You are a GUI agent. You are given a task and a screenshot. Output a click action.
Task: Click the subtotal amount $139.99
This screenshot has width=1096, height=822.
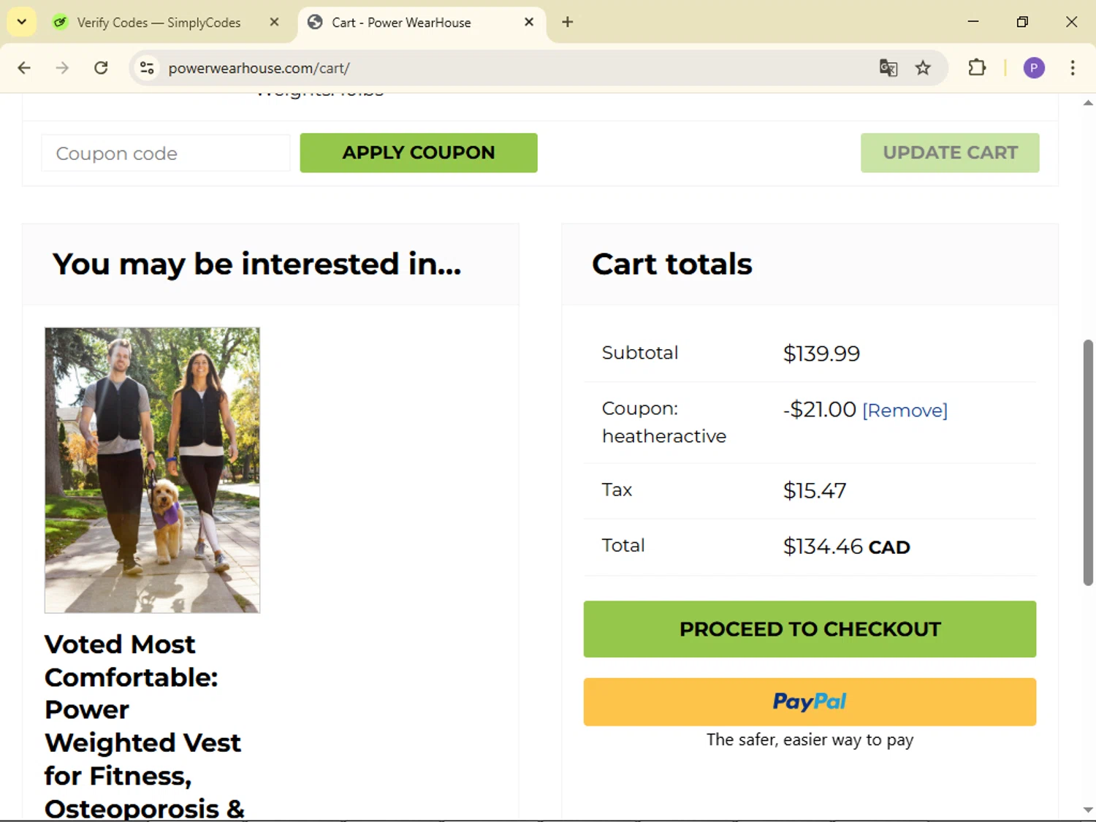click(x=821, y=354)
